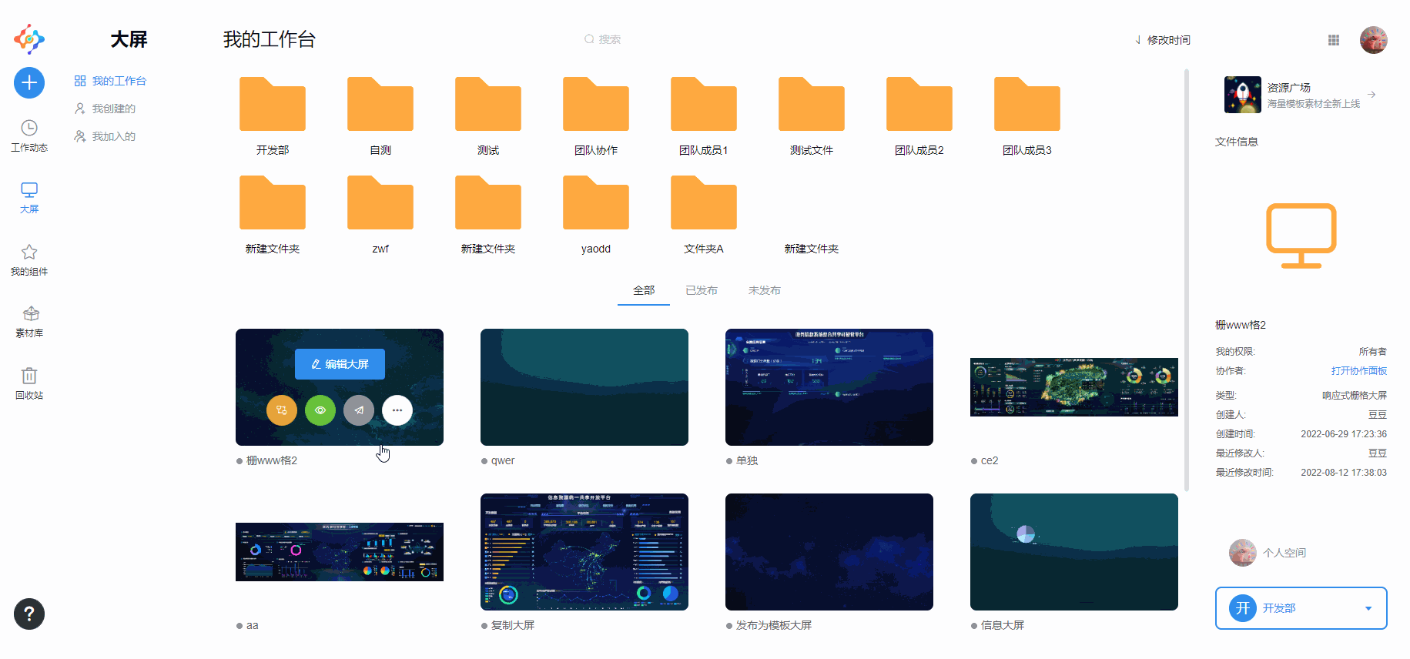1410x659 pixels.
Task: Open the qwer screen thumbnail
Action: pyautogui.click(x=584, y=387)
